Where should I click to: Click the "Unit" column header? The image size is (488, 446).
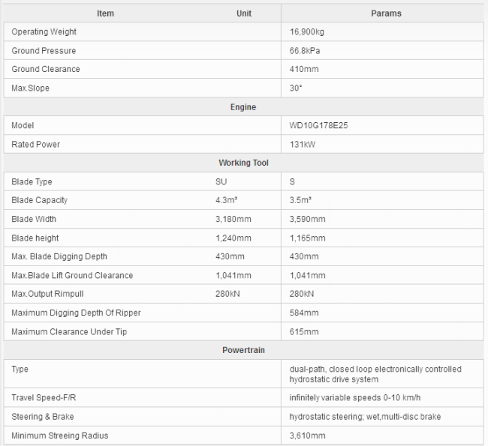click(244, 13)
